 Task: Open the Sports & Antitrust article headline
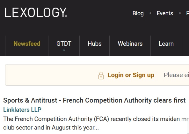point(94,100)
